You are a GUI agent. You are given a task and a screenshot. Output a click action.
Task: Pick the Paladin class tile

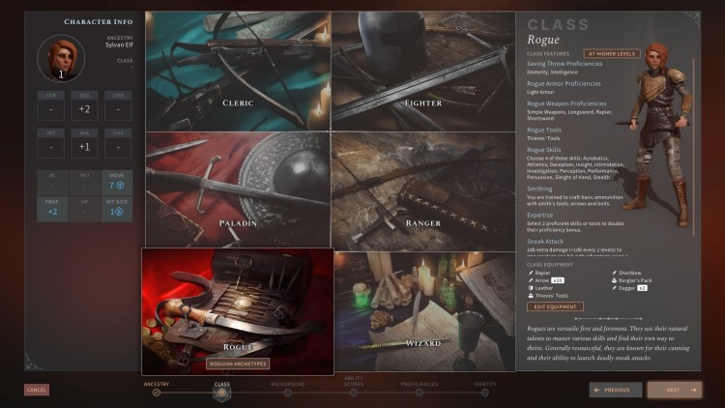point(238,189)
